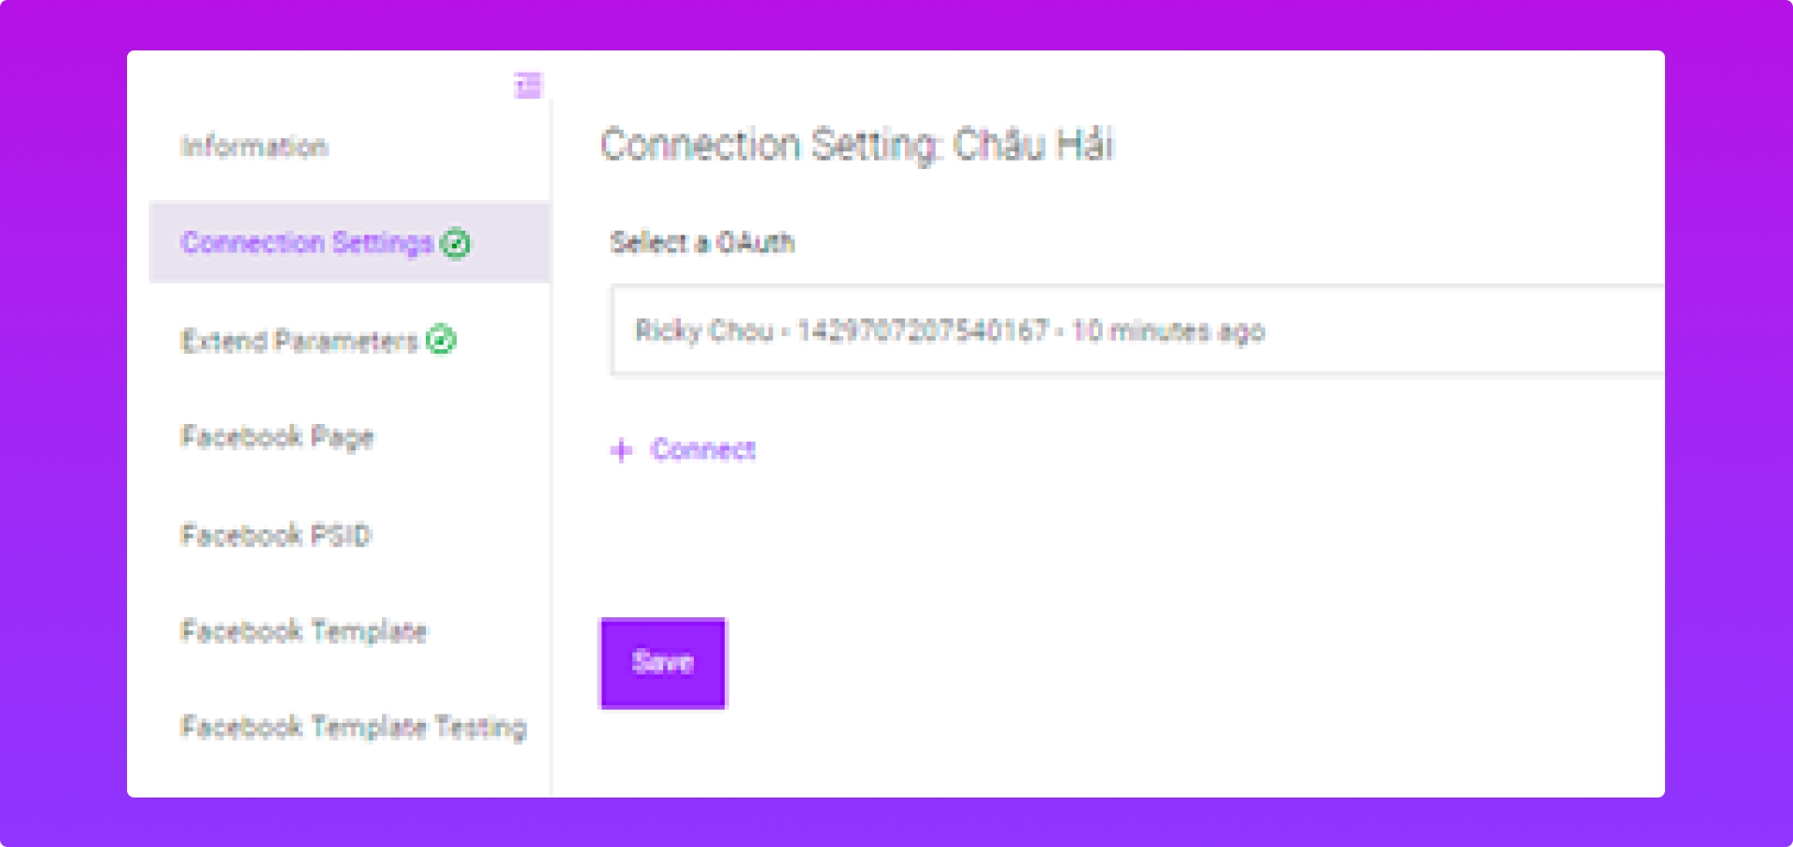Click green checkmark beside Extend Parameters

441,340
